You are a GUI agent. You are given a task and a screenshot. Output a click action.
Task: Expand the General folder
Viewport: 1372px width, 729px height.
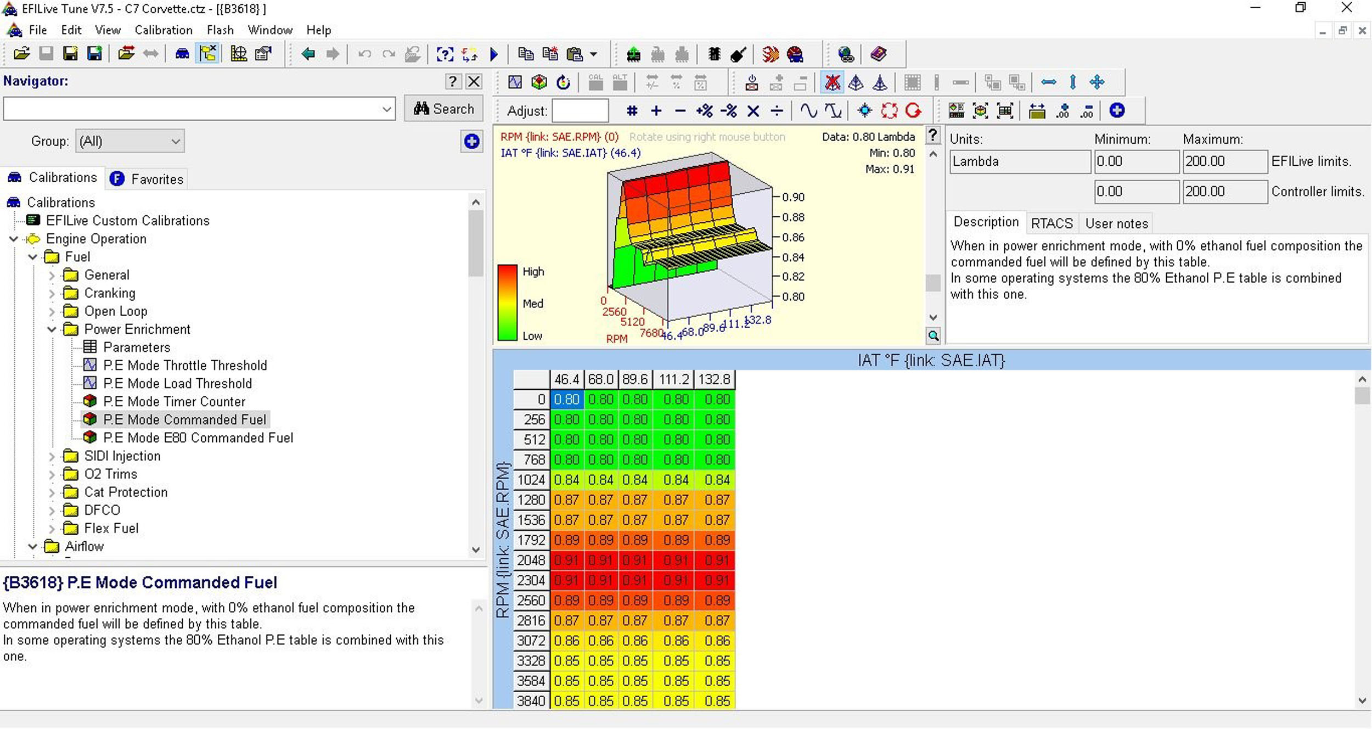[52, 275]
